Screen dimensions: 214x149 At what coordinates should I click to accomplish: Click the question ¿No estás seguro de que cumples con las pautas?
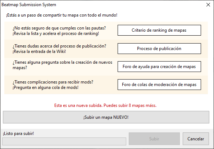click(x=59, y=28)
